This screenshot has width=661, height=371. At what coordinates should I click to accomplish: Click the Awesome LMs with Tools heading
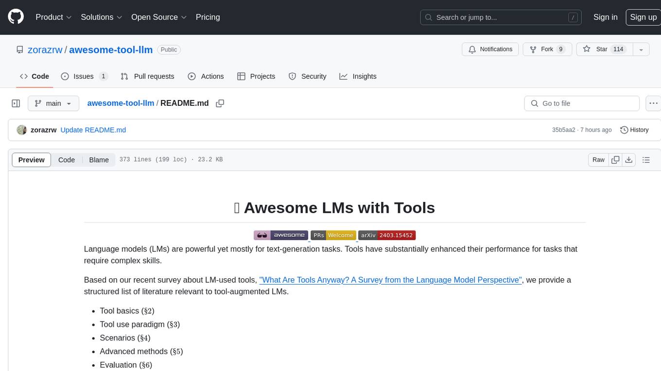334,208
